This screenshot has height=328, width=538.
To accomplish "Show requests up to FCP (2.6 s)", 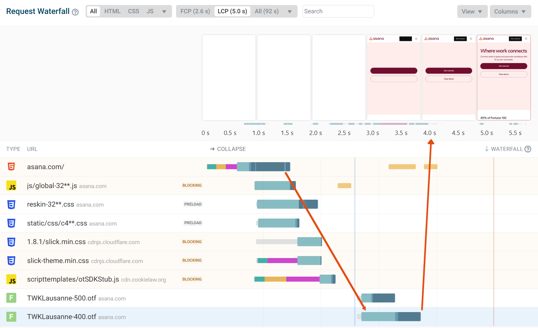I will 195,11.
